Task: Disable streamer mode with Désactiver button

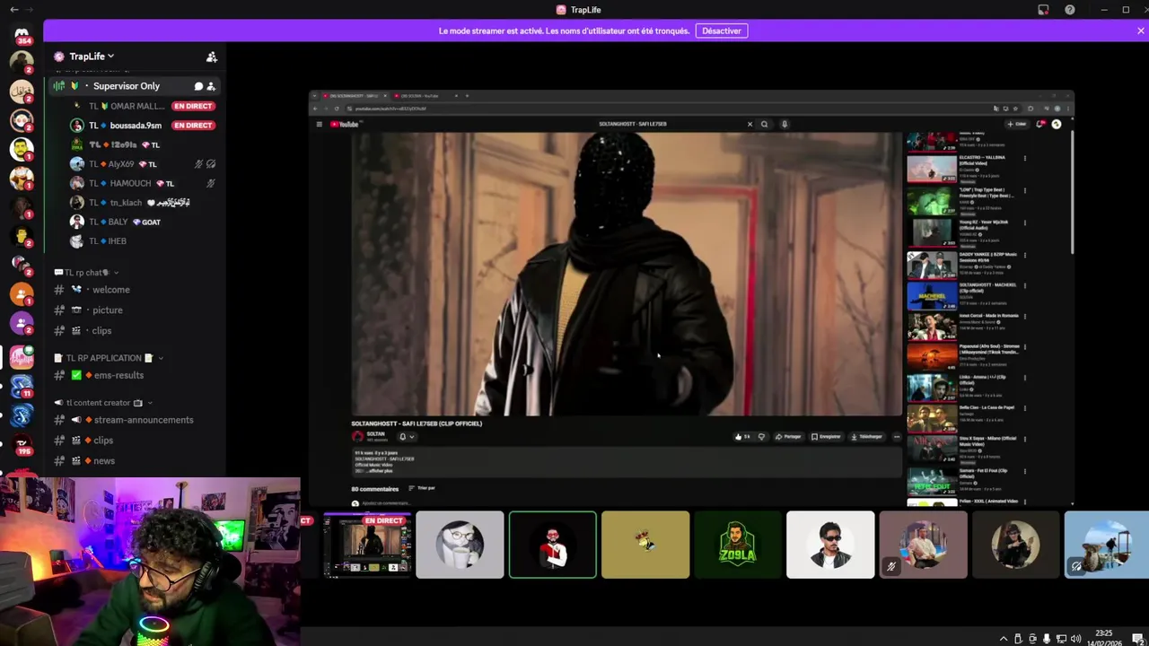Action: pyautogui.click(x=722, y=31)
